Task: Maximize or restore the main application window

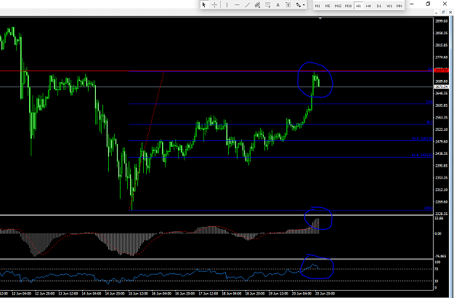Action: [428, 4]
